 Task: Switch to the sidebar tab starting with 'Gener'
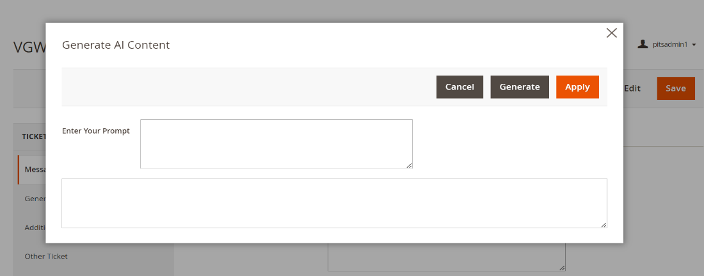point(35,199)
